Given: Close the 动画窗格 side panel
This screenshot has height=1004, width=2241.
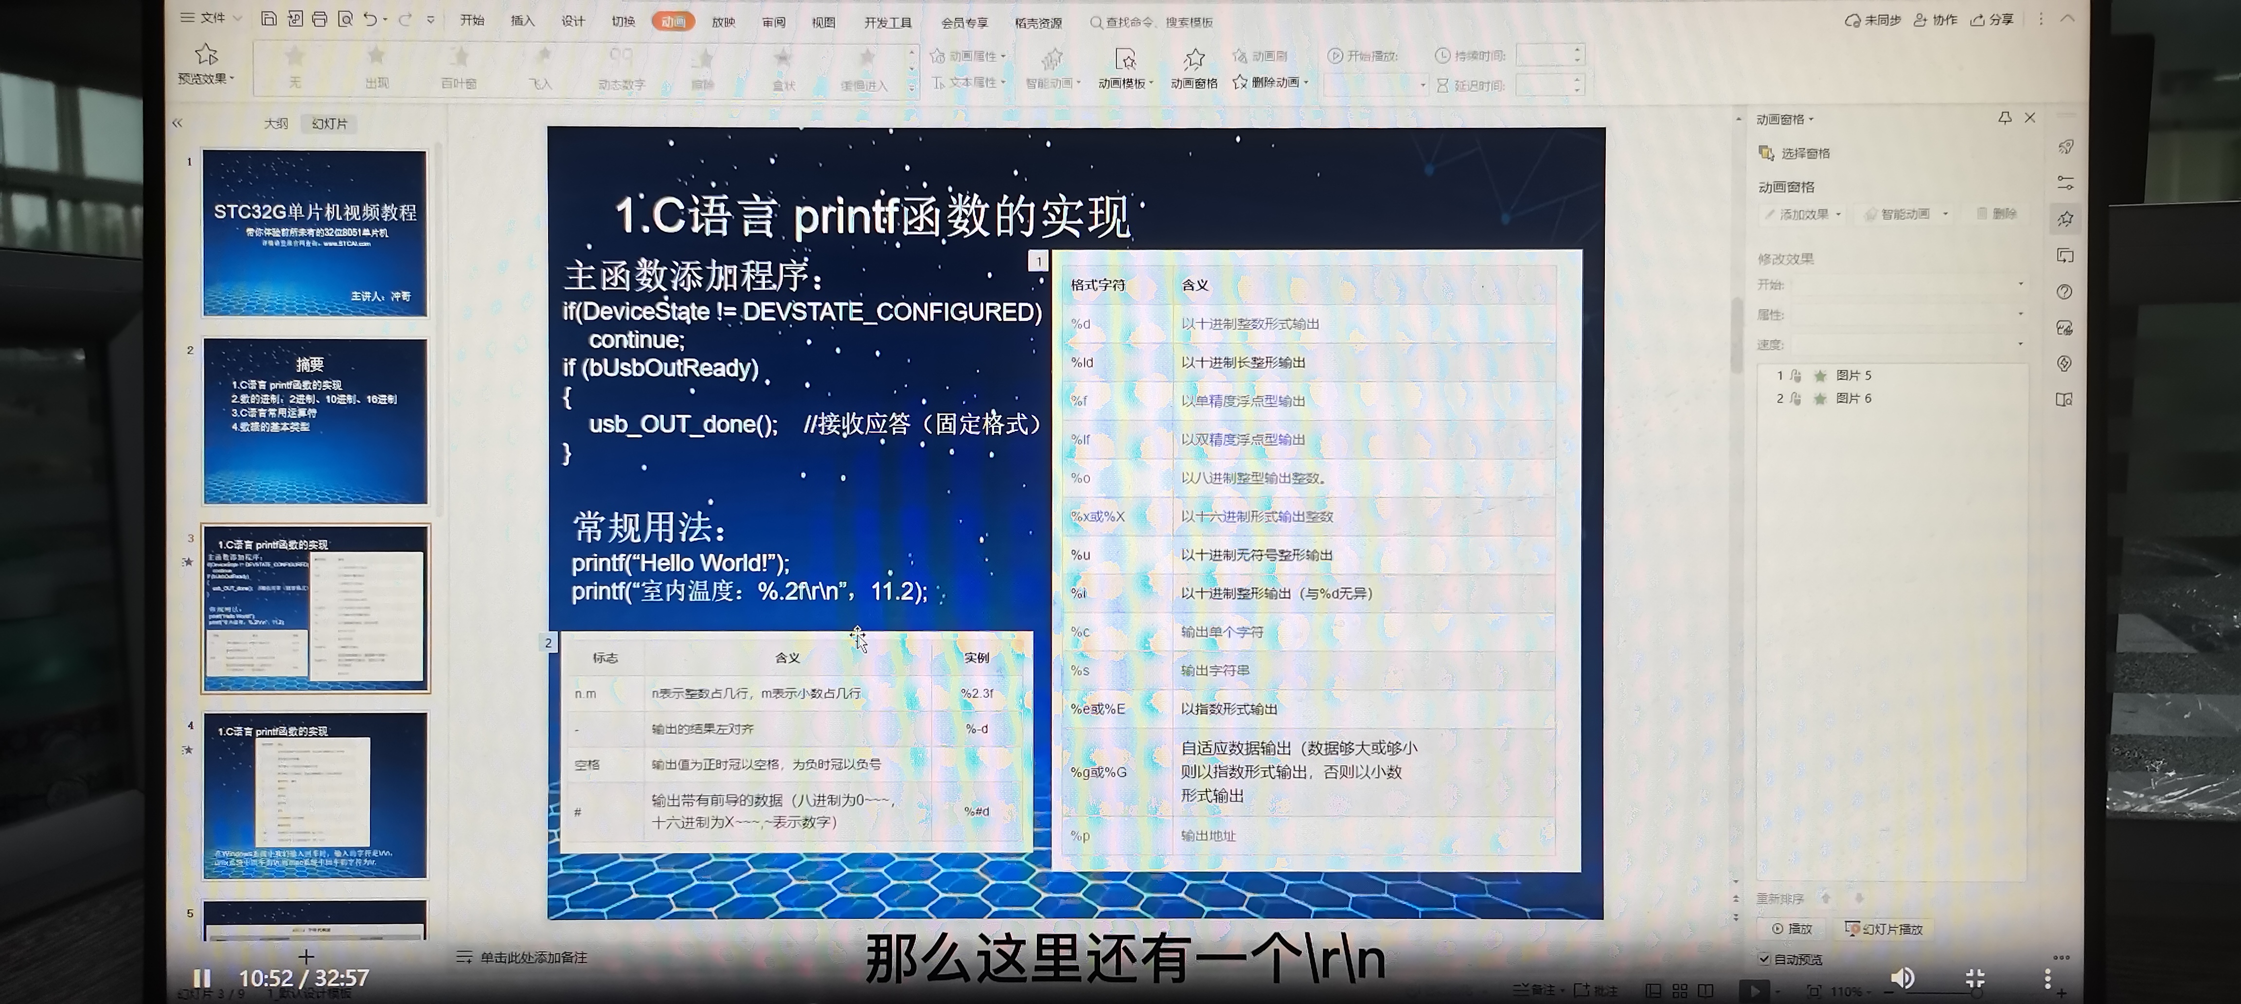Looking at the screenshot, I should point(2029,117).
